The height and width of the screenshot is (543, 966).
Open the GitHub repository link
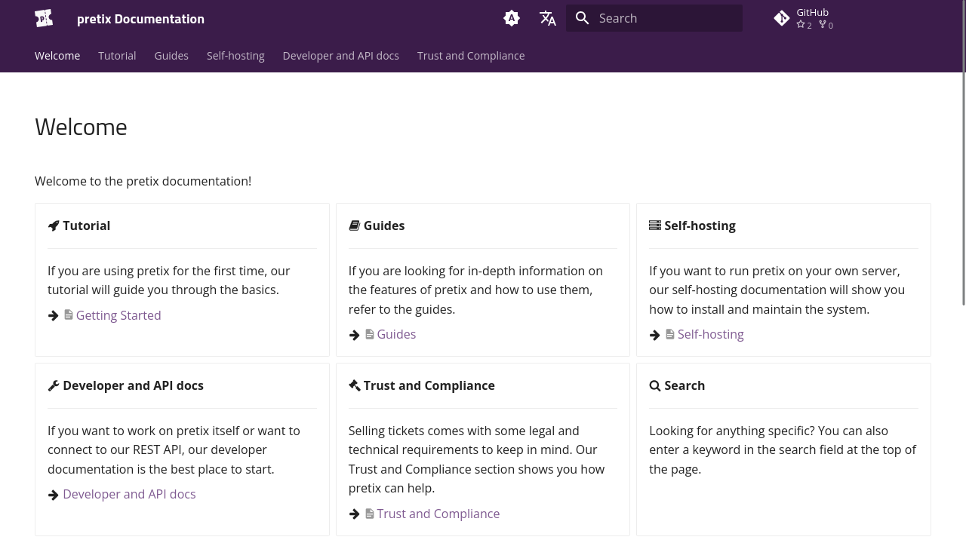click(812, 18)
